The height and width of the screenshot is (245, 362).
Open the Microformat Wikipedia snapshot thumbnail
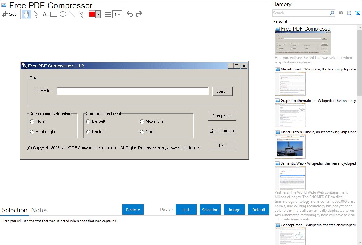click(290, 84)
